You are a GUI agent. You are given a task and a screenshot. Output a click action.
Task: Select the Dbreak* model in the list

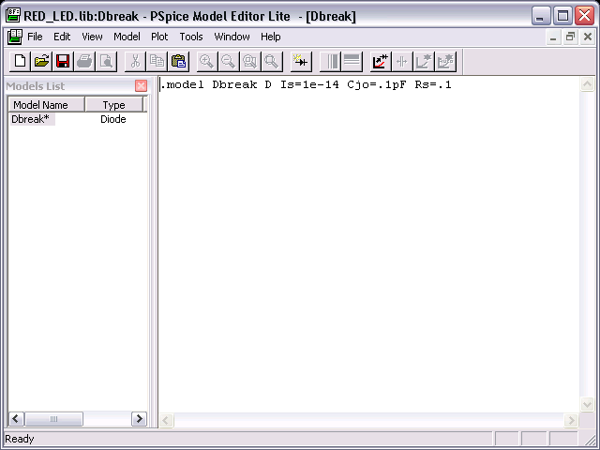(32, 119)
